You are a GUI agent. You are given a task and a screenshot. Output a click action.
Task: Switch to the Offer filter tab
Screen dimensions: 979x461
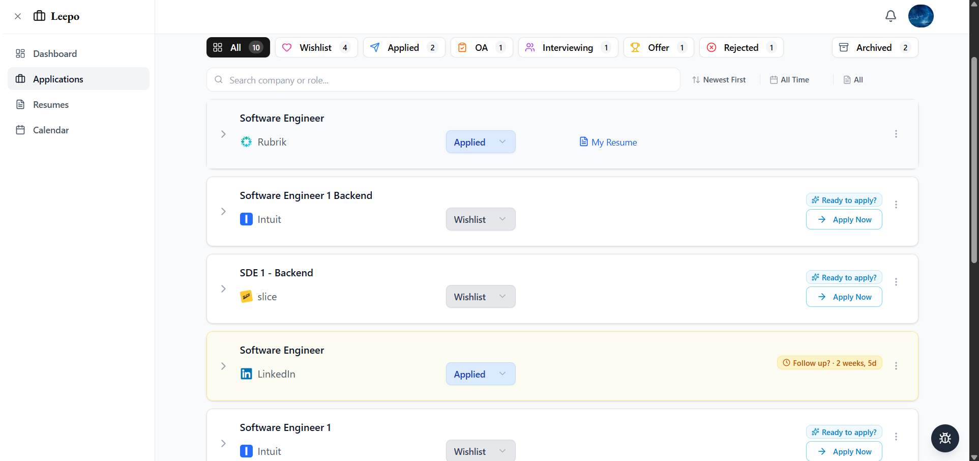[659, 47]
